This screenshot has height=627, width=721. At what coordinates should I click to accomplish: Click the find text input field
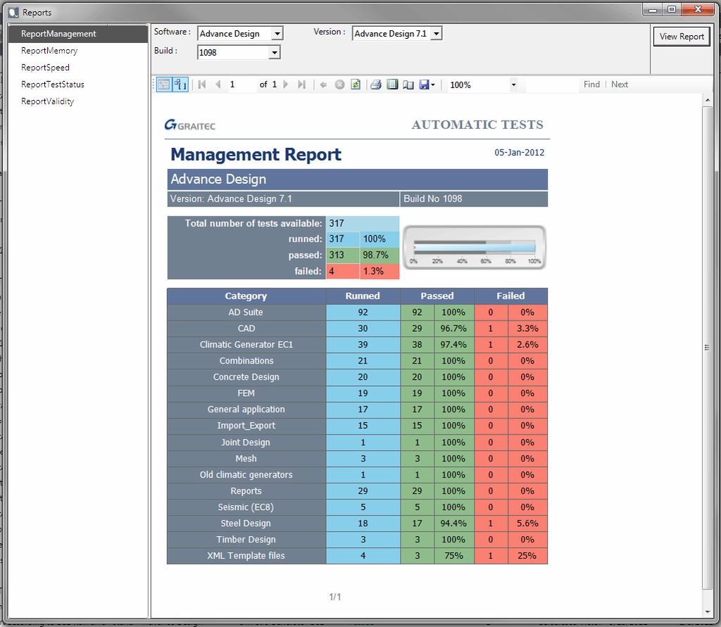552,85
